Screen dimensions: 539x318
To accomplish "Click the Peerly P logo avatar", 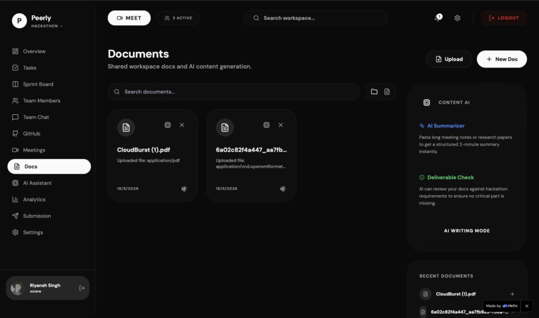I will 19,21.
